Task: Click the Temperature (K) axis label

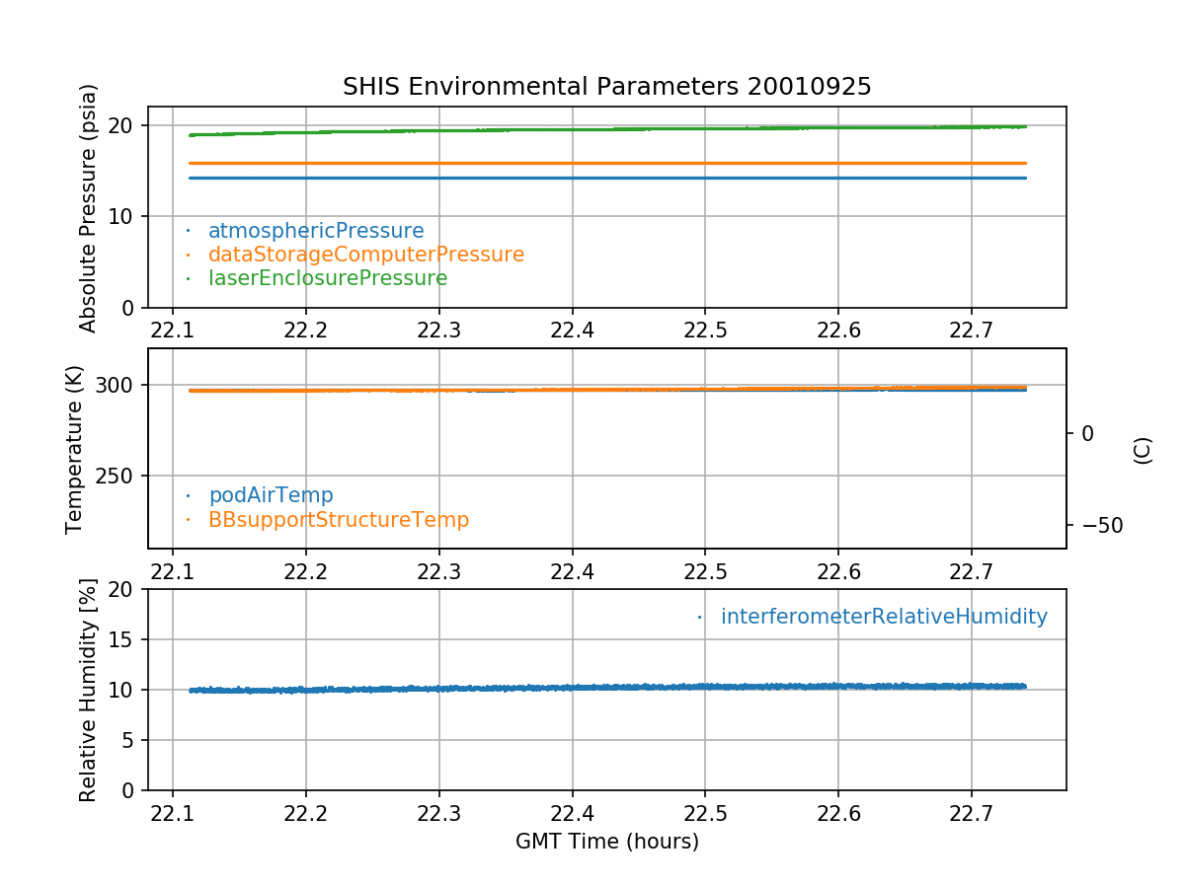Action: [x=75, y=449]
